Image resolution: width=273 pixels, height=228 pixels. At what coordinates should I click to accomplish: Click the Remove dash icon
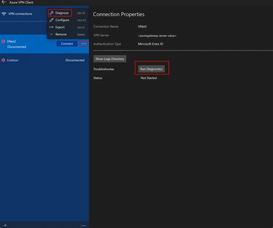tap(51, 35)
